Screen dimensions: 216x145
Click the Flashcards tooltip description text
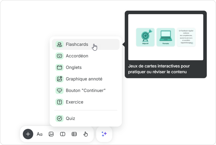coord(159,69)
